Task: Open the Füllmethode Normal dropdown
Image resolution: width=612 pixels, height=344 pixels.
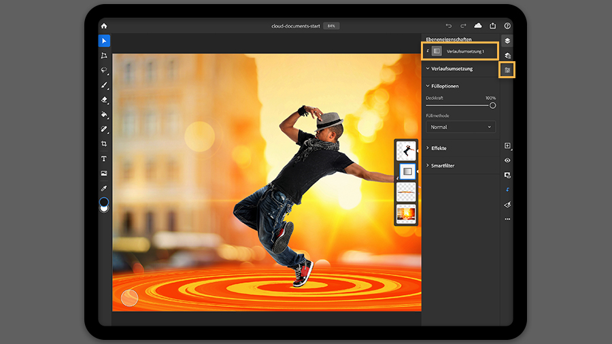Action: (460, 126)
